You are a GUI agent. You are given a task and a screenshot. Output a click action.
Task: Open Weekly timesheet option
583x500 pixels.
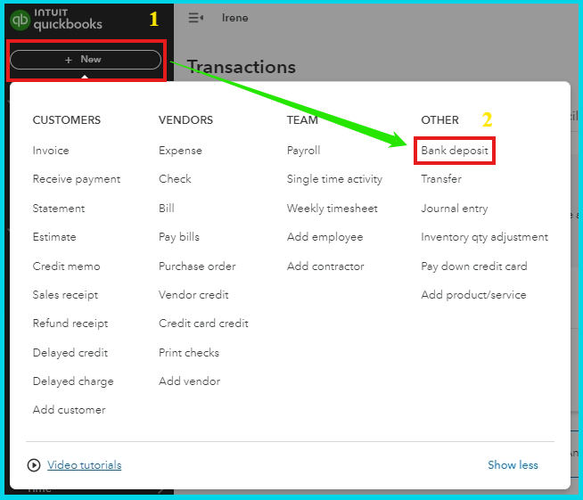[x=333, y=209]
